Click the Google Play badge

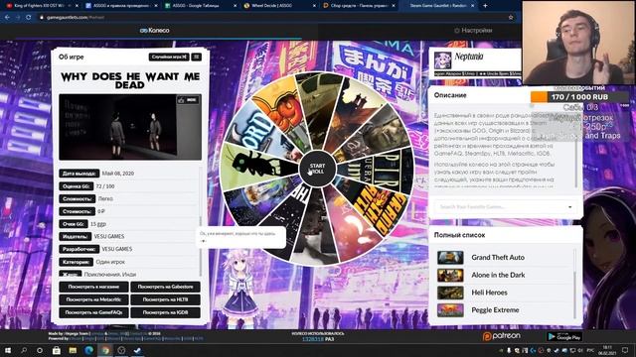point(564,336)
